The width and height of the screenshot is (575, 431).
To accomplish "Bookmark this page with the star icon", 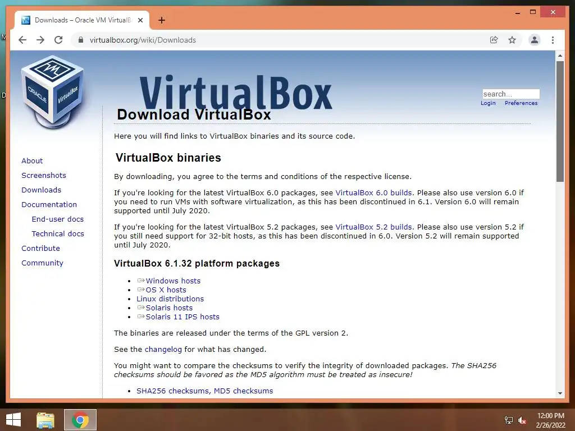I will pyautogui.click(x=512, y=40).
